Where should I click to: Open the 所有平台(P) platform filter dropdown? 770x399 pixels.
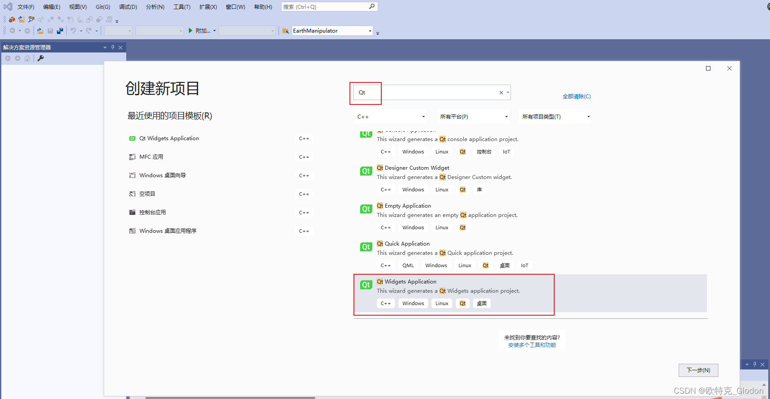[473, 117]
